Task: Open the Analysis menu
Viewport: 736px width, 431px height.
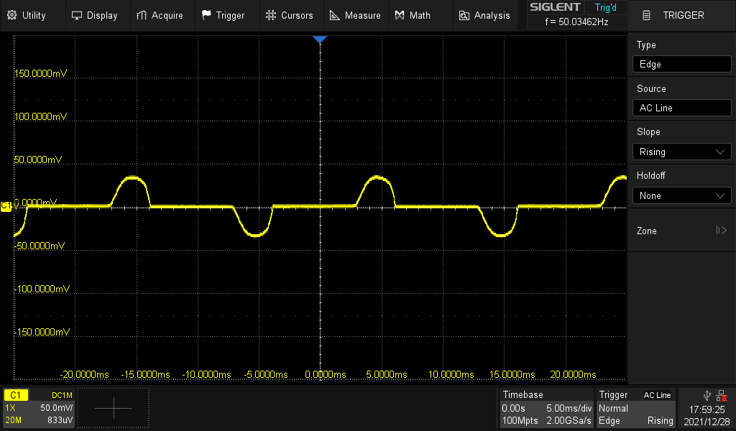Action: point(484,16)
